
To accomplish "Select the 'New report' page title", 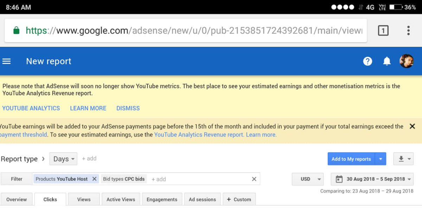I will 49,61.
